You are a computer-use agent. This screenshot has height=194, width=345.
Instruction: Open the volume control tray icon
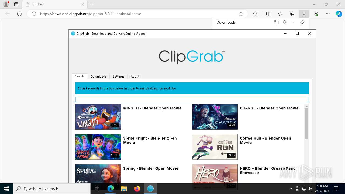coord(310,189)
